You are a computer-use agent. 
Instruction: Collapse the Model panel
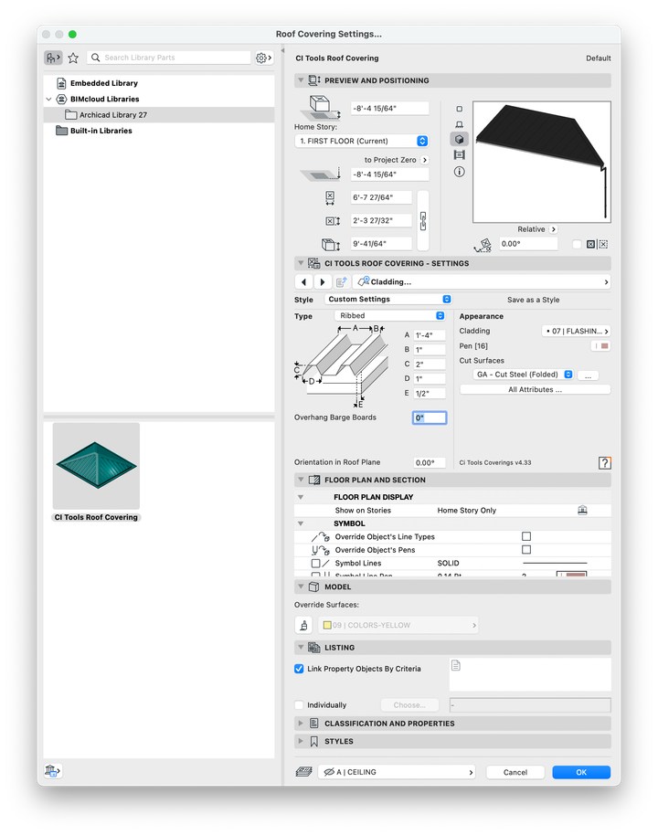click(x=301, y=587)
